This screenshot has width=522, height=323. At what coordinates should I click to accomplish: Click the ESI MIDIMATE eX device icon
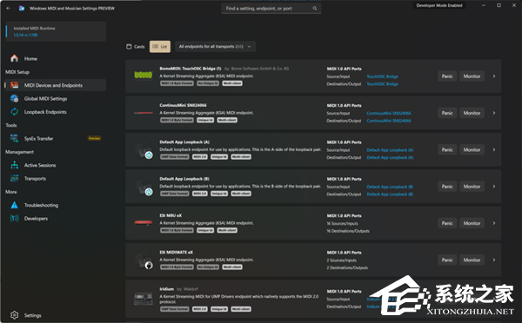click(x=144, y=260)
